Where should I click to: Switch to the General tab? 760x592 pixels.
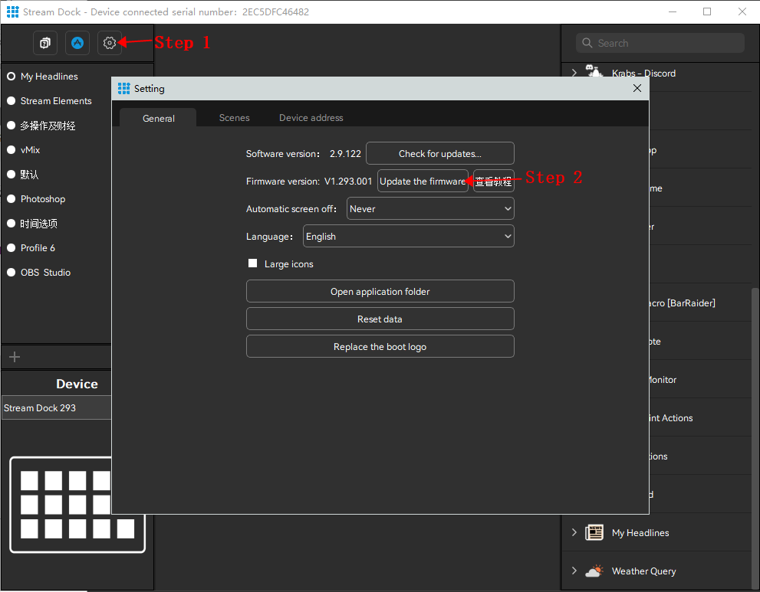click(158, 118)
